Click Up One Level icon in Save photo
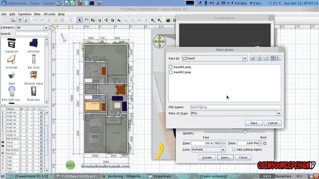319x179 pixels. coord(253,59)
